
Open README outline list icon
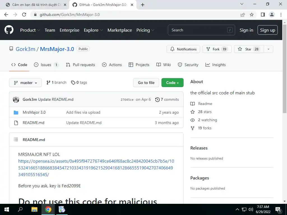16,139
